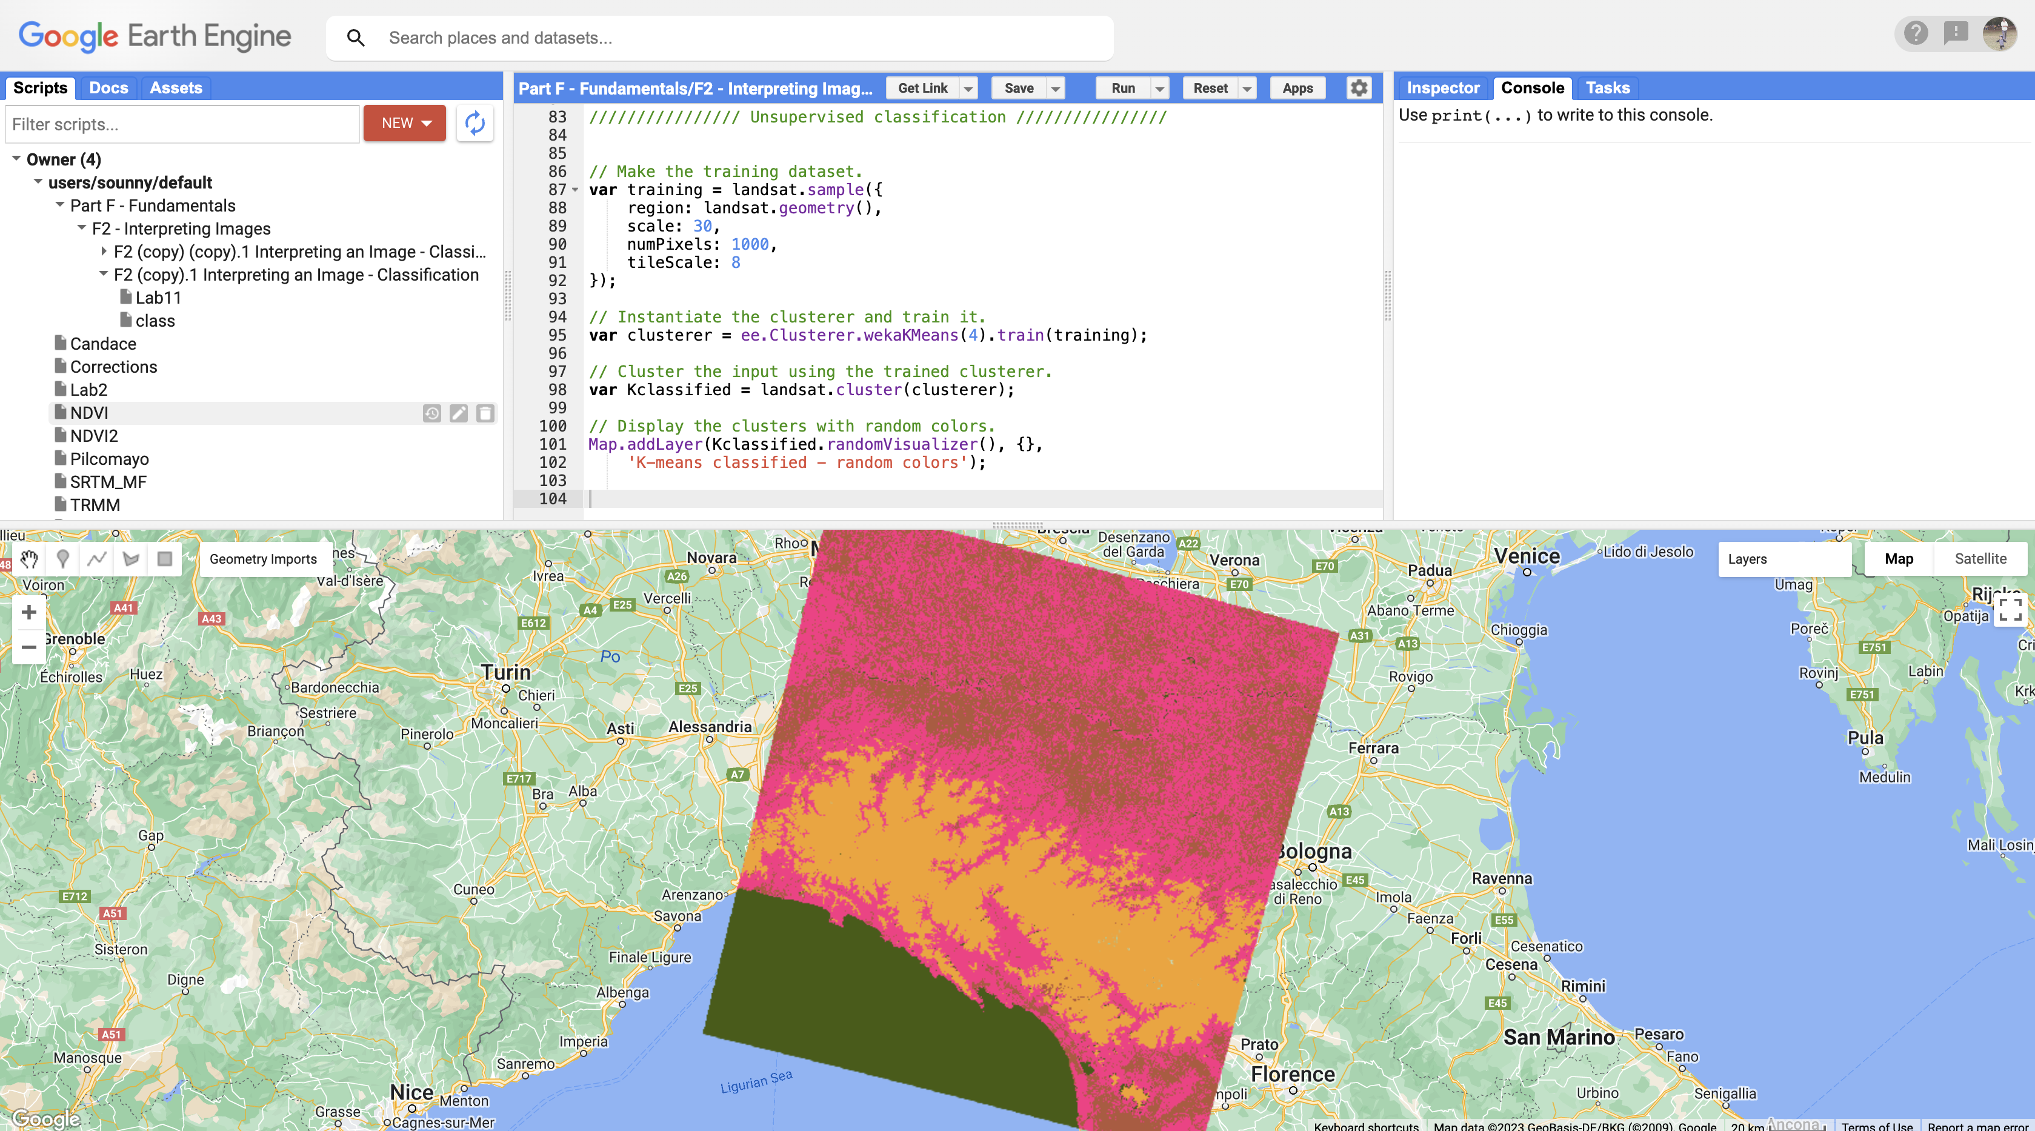The height and width of the screenshot is (1131, 2035).
Task: Switch map to Satellite view
Action: point(1980,559)
